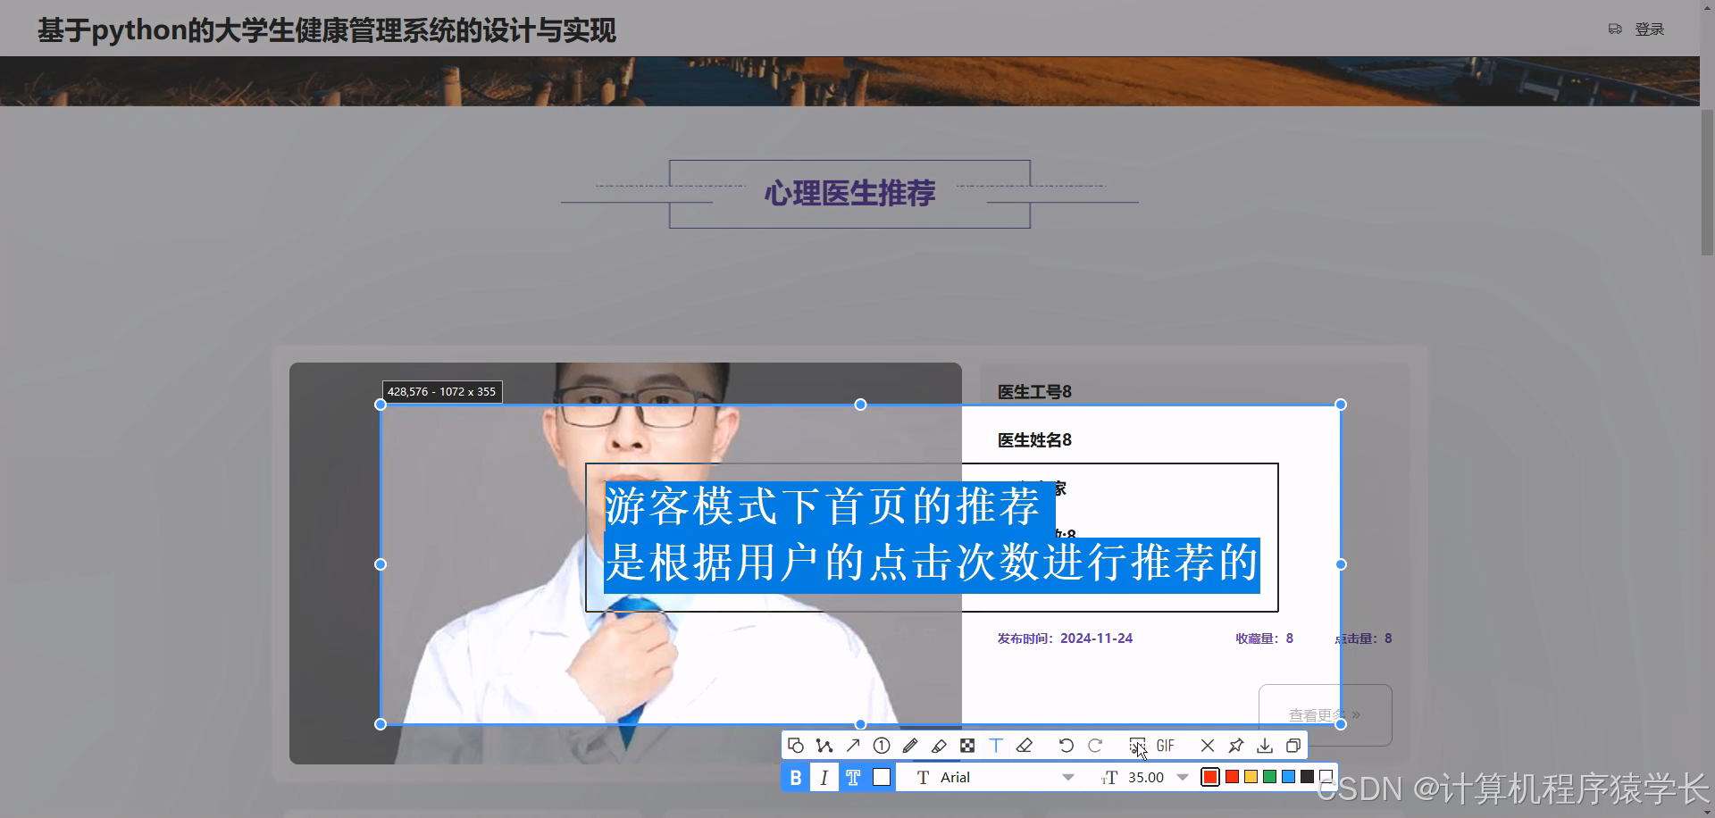Viewport: 1715px width, 818px height.
Task: Click inside the highlighted annotation text box
Action: coord(932,537)
